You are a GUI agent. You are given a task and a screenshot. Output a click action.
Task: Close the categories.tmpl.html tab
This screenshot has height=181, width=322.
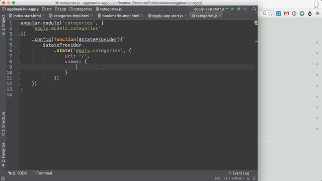pos(92,16)
